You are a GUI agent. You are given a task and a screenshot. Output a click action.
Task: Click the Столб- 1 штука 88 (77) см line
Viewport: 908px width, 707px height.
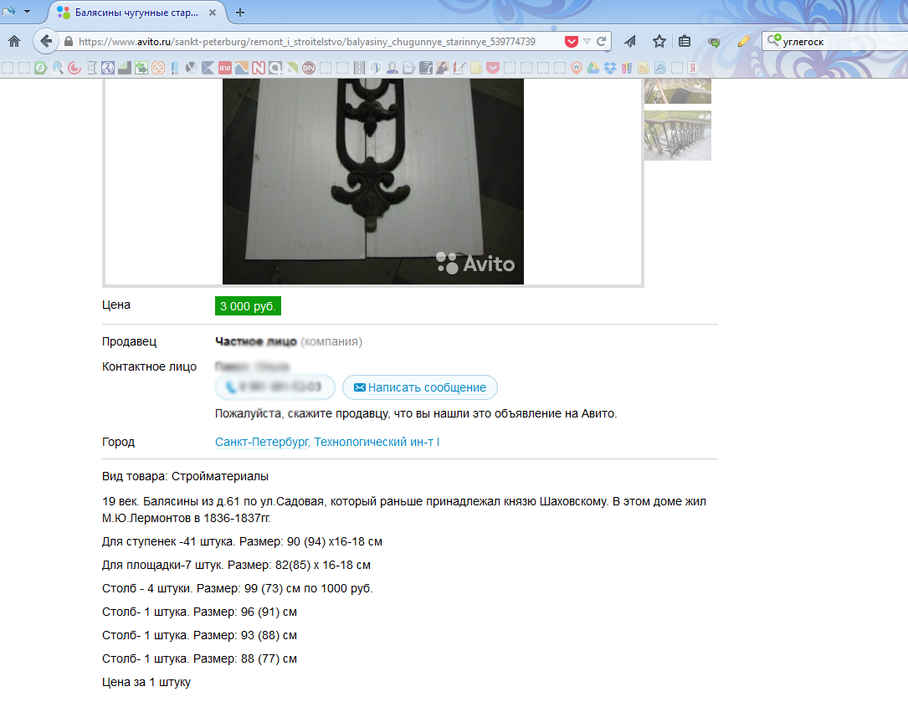point(199,659)
